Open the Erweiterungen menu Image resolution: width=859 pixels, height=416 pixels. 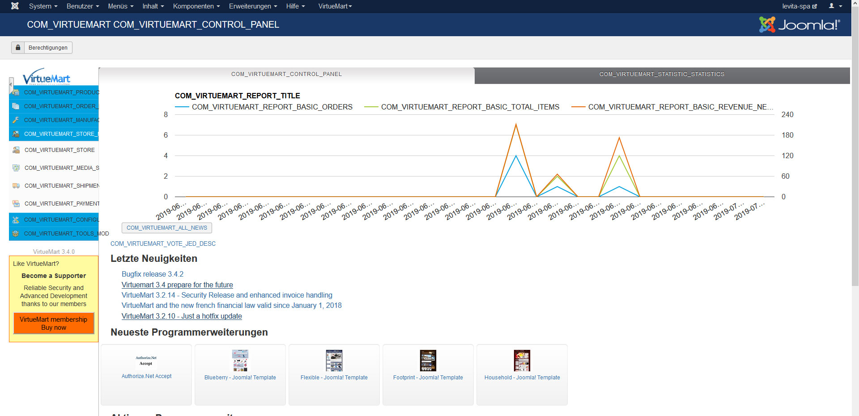(x=253, y=6)
